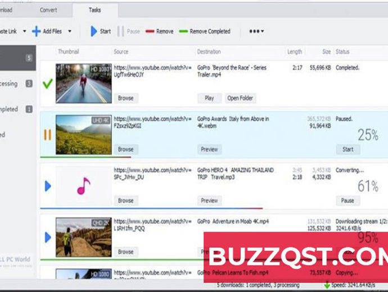Sort by the Thumbnail column header
This screenshot has width=388, height=292.
click(68, 52)
